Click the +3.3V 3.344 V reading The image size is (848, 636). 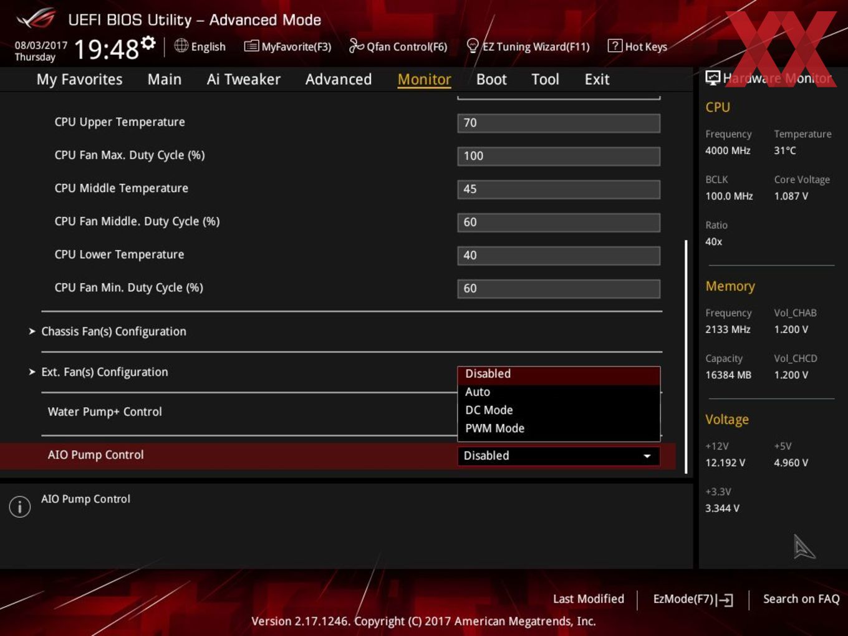(x=722, y=508)
